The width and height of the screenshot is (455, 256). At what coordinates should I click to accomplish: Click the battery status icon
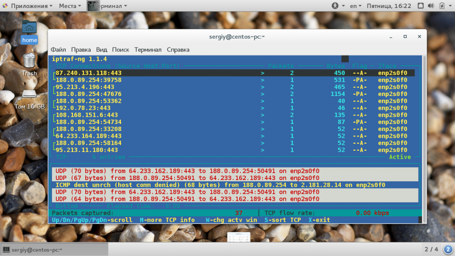442,6
